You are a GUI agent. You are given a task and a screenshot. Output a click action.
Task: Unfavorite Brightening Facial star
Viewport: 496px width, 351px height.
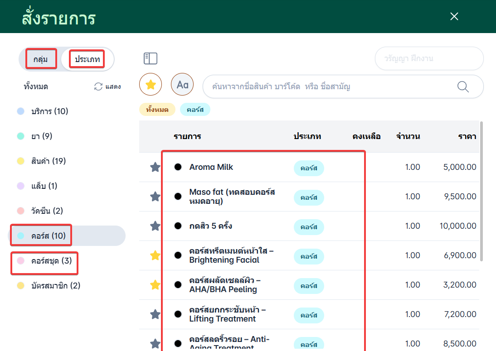[155, 255]
